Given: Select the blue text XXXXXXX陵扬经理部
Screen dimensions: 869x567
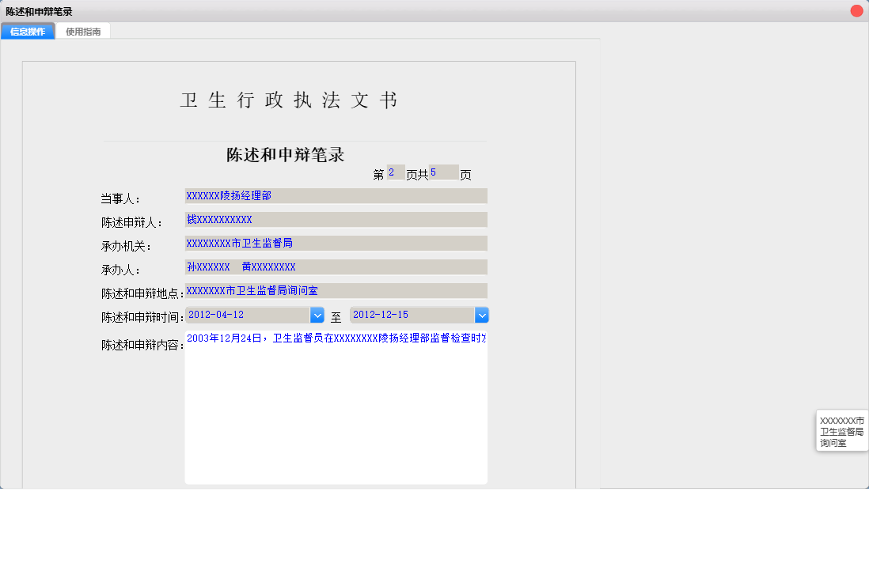Looking at the screenshot, I should coord(230,195).
